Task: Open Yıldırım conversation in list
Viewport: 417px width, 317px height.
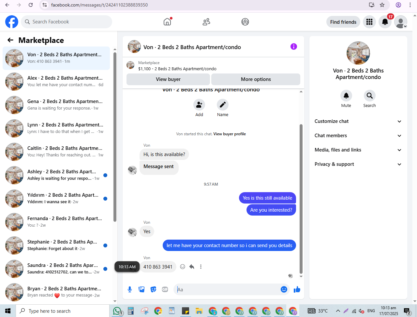Action: 56,198
